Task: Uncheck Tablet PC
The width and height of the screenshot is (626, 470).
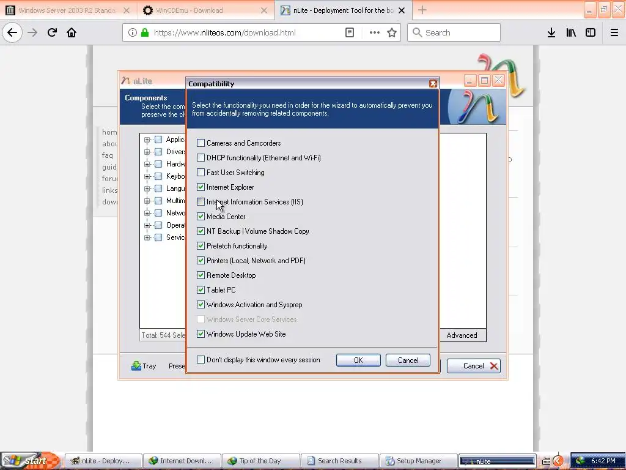Action: pos(201,289)
